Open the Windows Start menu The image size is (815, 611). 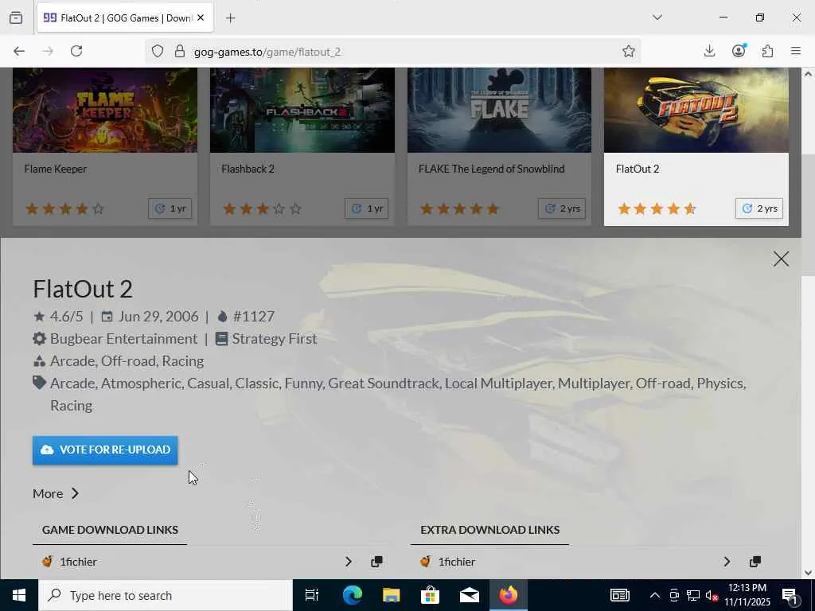pos(19,595)
